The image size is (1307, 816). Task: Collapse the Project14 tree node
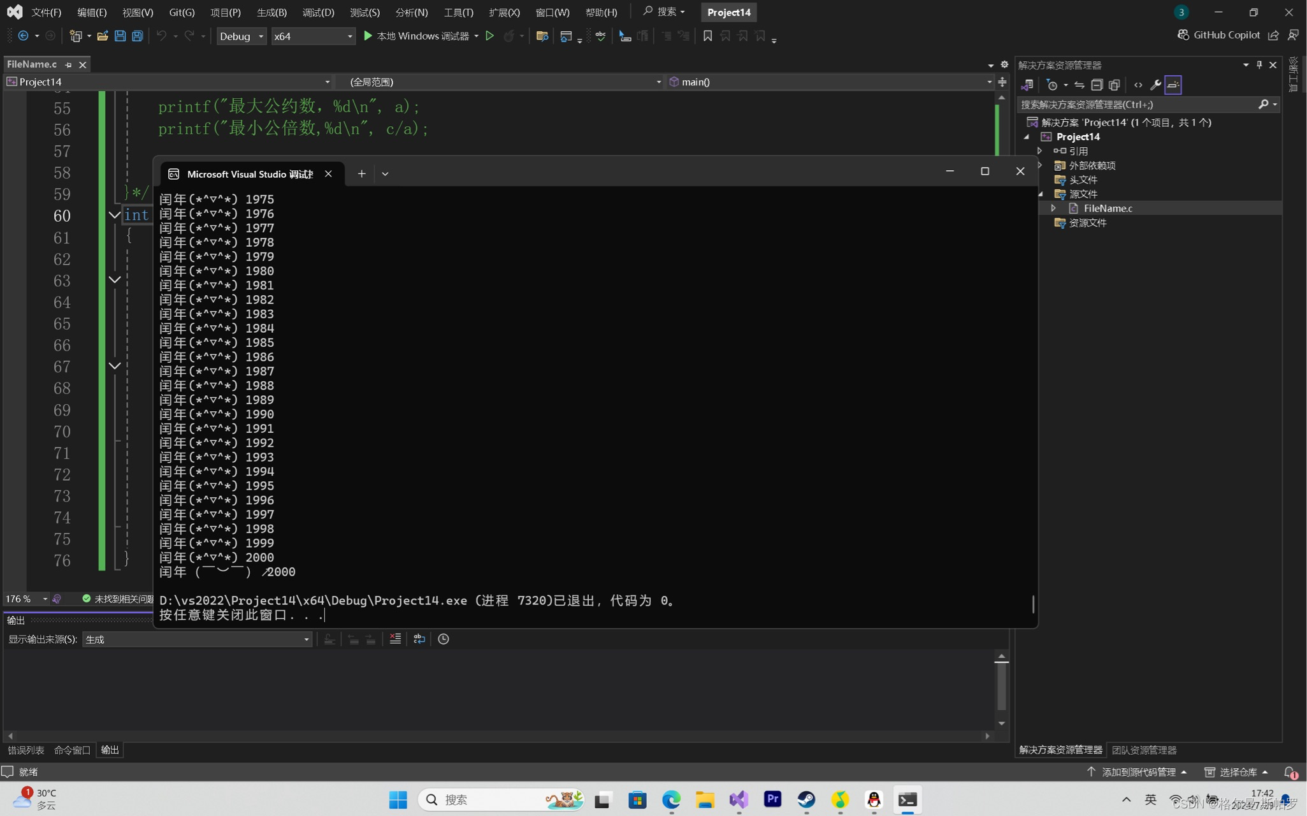click(x=1026, y=137)
